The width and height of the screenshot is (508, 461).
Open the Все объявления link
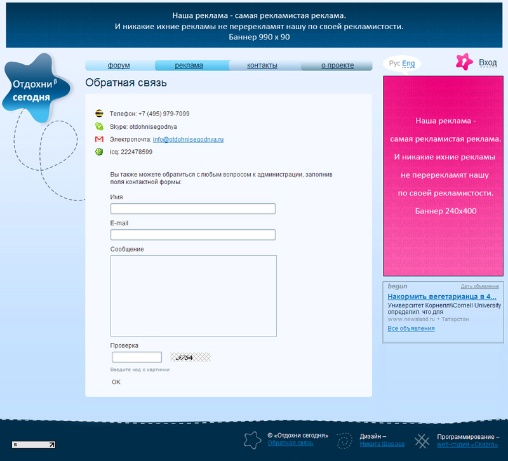click(x=411, y=328)
